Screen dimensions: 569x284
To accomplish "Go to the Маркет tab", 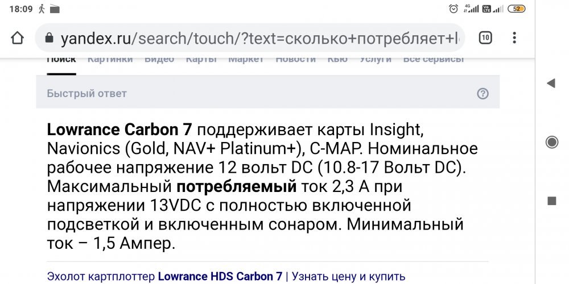I will pos(246,59).
